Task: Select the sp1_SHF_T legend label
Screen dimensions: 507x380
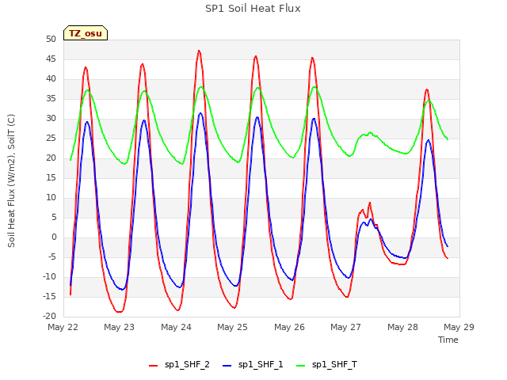Action: pyautogui.click(x=334, y=365)
